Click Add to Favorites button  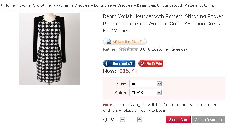[208, 120]
